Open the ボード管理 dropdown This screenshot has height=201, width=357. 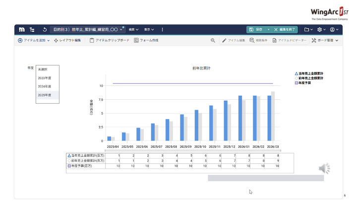325,40
